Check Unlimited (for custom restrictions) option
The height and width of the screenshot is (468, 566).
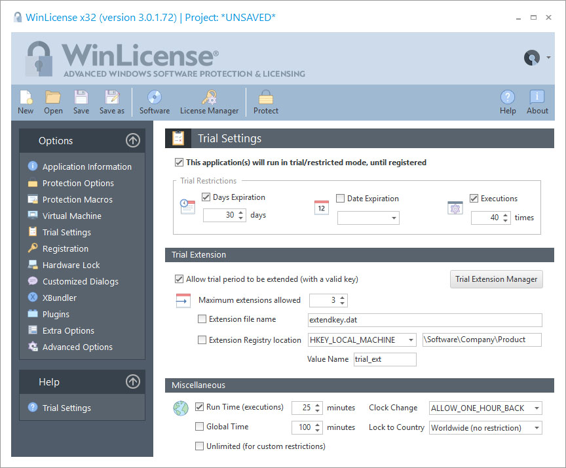[199, 446]
